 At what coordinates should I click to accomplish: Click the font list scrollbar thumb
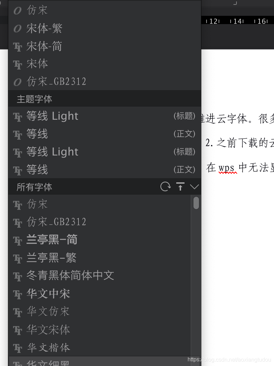tap(196, 203)
